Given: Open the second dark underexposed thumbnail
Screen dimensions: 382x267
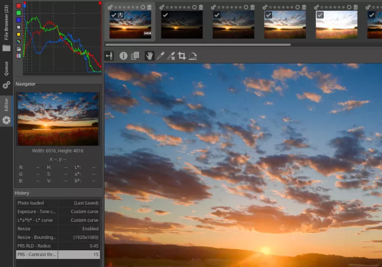Looking at the screenshot, I should [x=182, y=25].
